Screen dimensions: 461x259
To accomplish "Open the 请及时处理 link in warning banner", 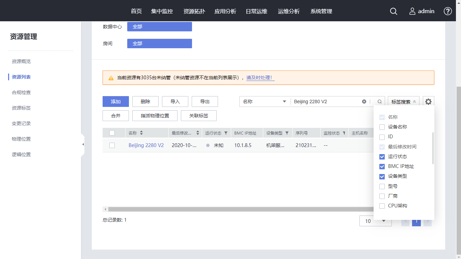I will [260, 78].
